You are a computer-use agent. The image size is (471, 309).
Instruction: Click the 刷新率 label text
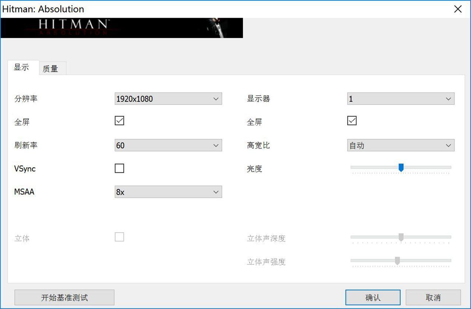pos(26,145)
